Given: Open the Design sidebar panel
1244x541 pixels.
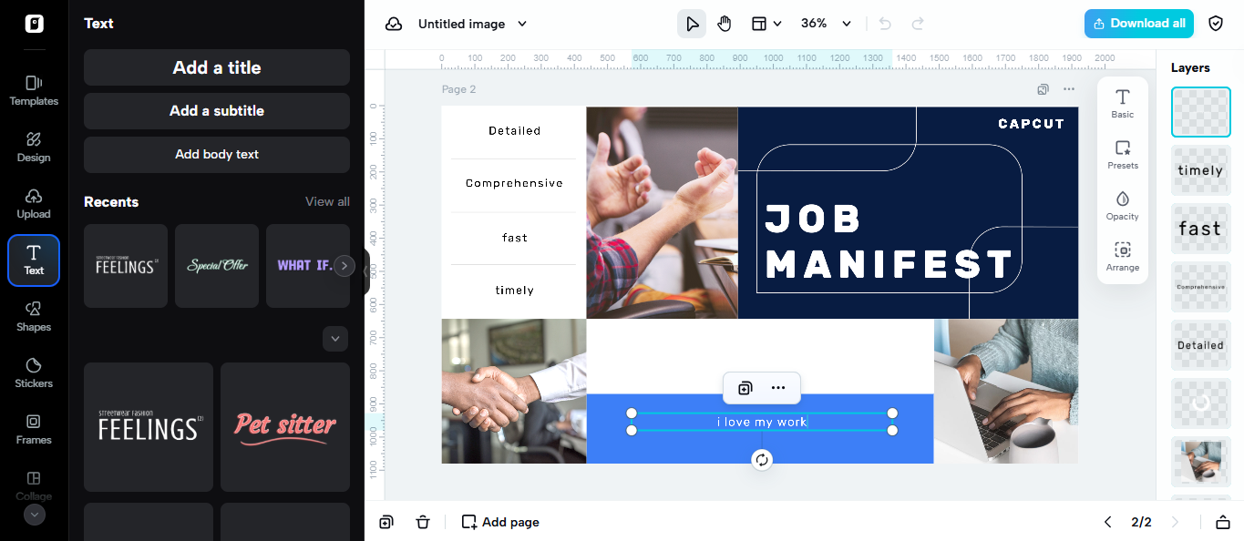Looking at the screenshot, I should (34, 148).
